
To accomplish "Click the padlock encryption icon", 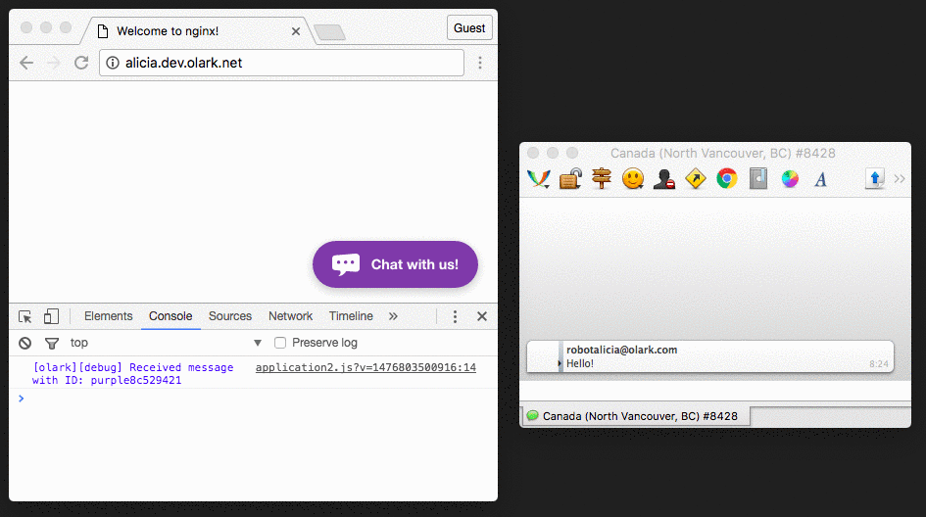I will point(570,178).
